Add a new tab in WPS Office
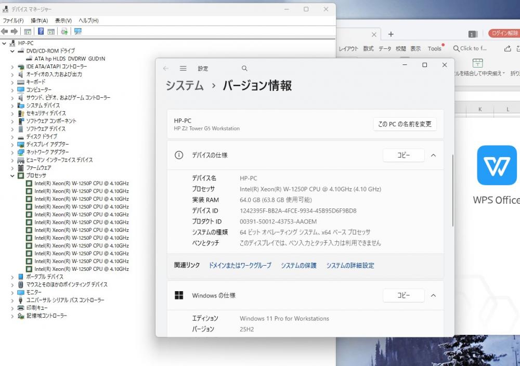 [391, 34]
